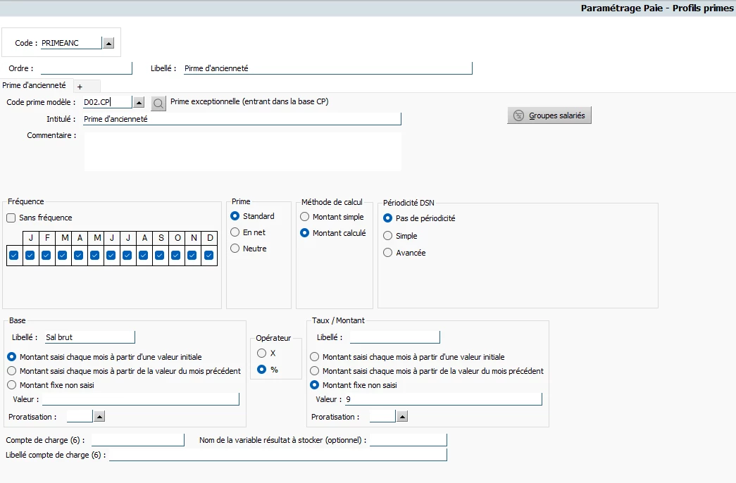Choose Simple DSN periodicity

tap(387, 236)
